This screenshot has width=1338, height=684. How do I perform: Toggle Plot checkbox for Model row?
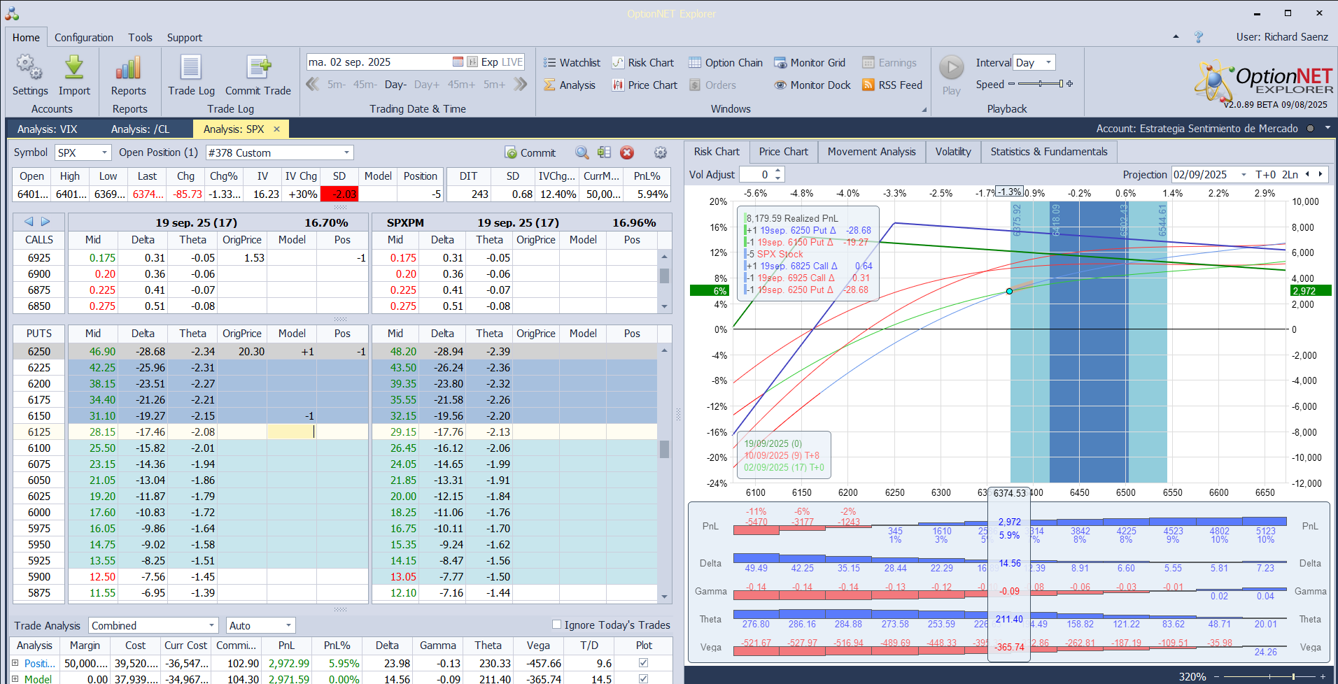click(x=643, y=678)
